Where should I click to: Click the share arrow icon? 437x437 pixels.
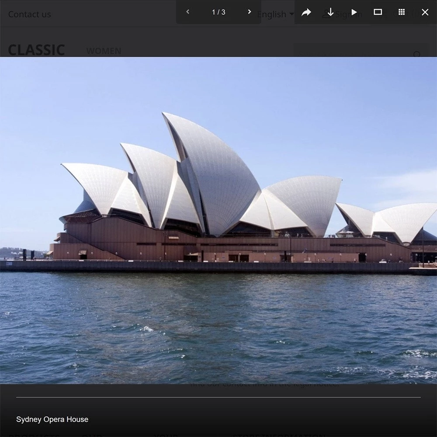[x=306, y=12]
